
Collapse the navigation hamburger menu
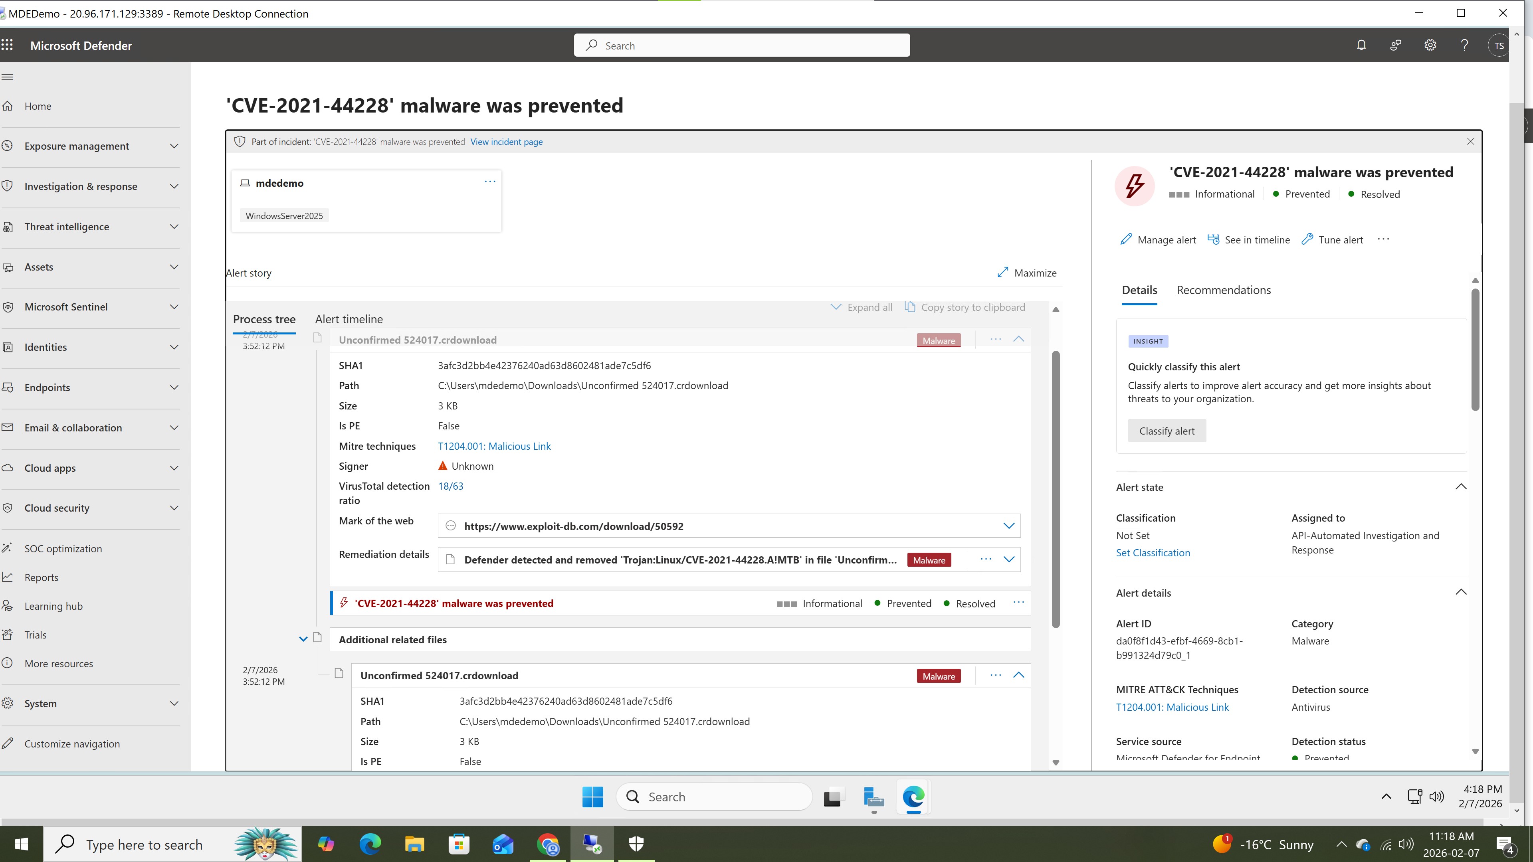point(8,77)
